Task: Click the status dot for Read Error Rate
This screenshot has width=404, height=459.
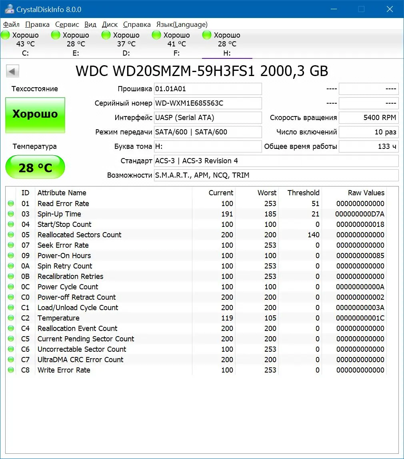Action: click(x=11, y=203)
